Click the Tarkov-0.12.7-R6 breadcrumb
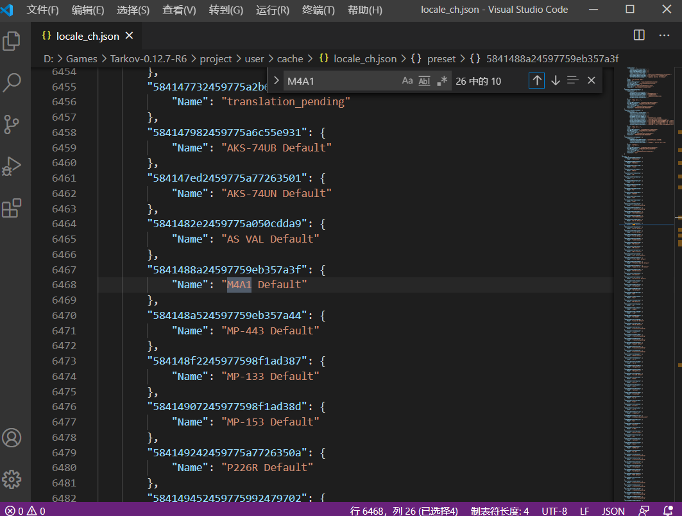 [148, 59]
